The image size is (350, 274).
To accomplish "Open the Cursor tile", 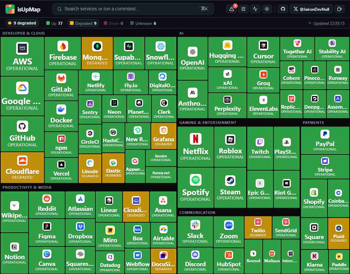I will coord(263,52).
